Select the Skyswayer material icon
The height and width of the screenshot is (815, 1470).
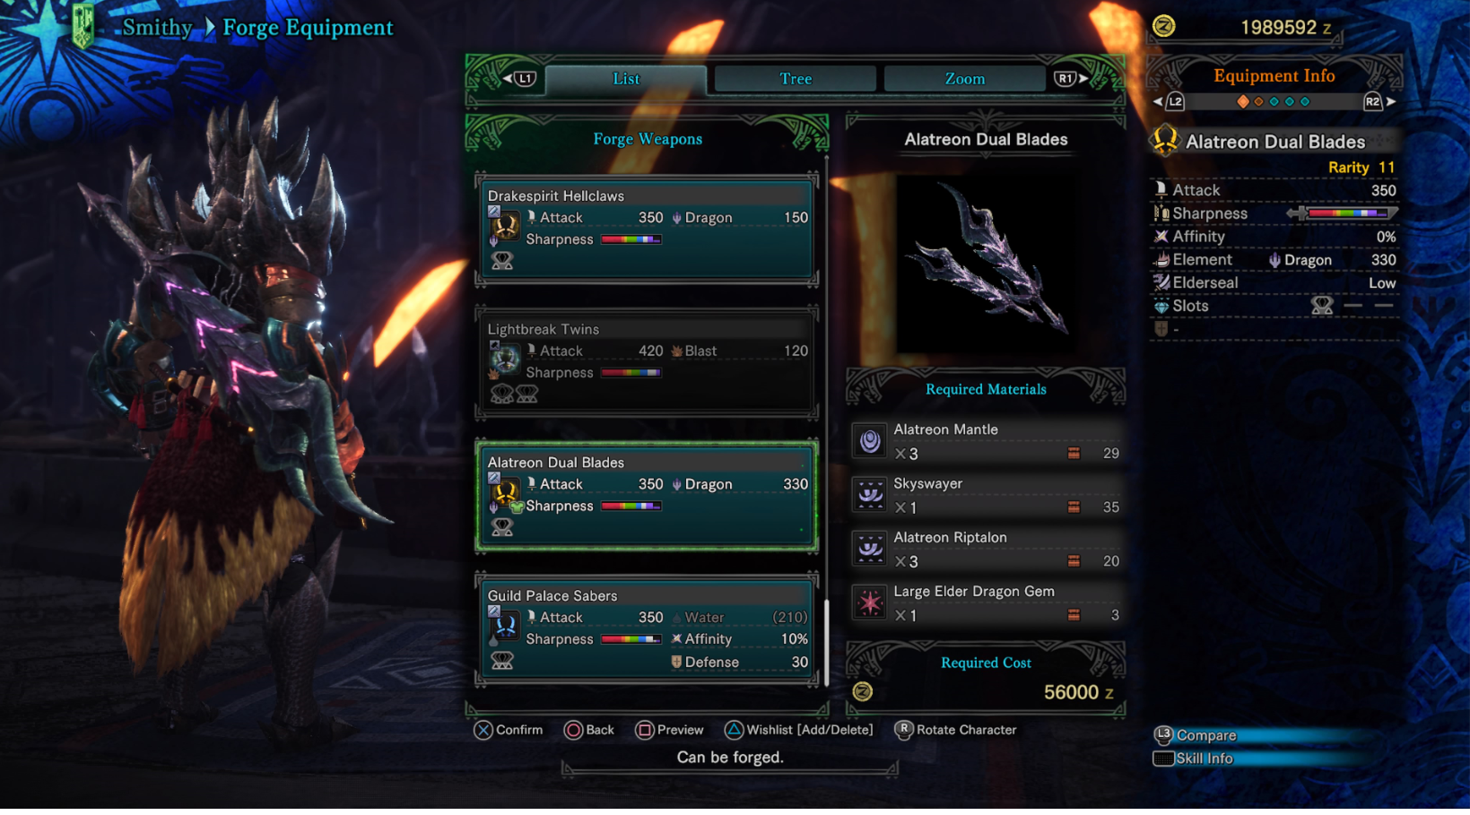(x=869, y=494)
